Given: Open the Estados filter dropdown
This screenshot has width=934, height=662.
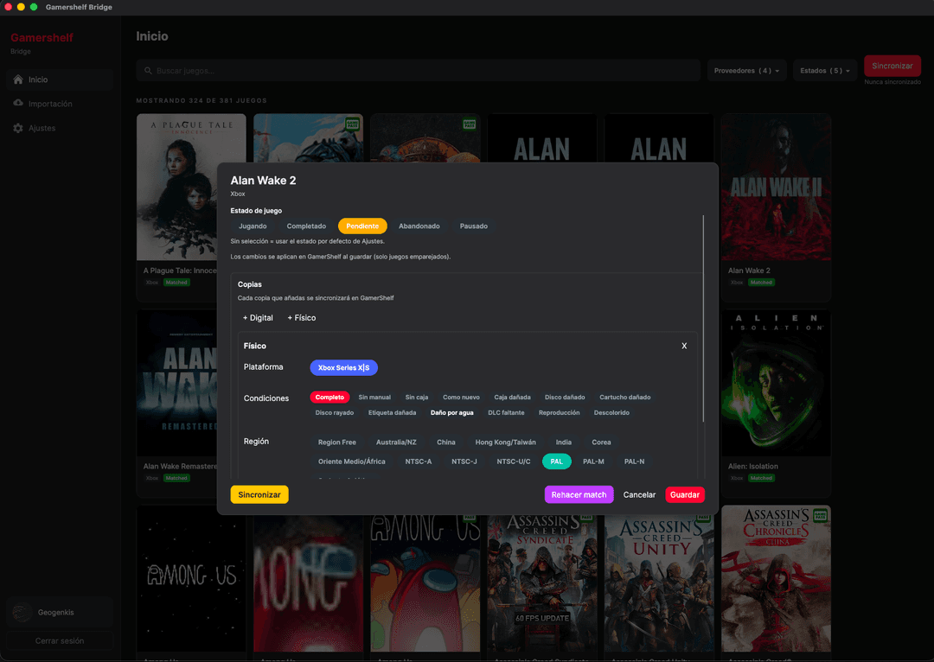Looking at the screenshot, I should (825, 71).
